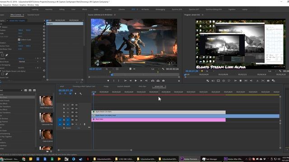
Task: Play the Source monitor clip
Action: (x=135, y=81)
